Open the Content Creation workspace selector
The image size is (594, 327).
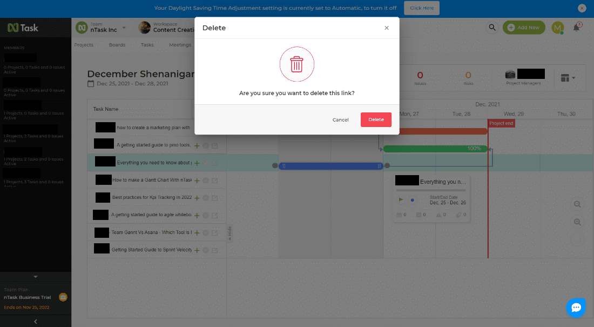point(172,27)
